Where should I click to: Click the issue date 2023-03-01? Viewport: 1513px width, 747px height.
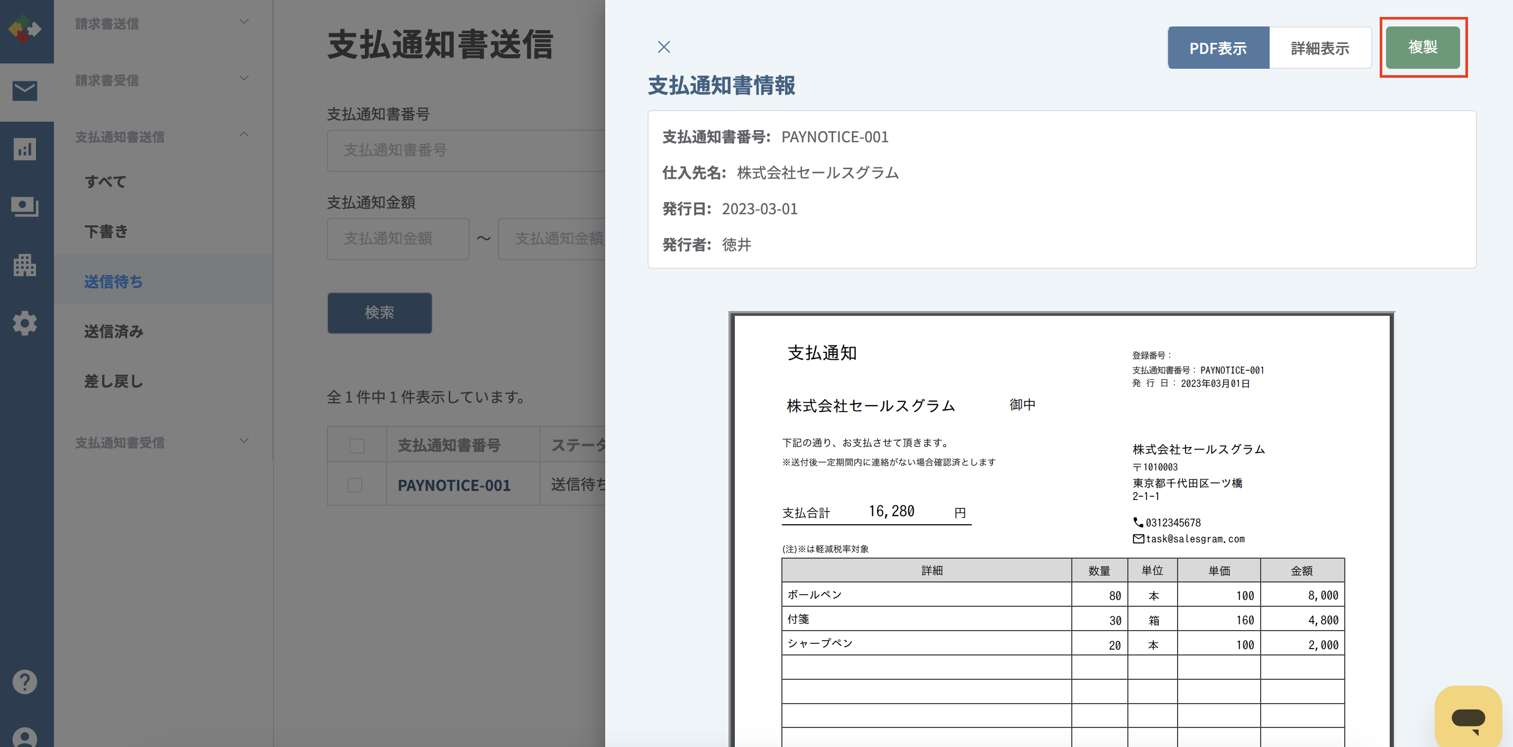(760, 209)
